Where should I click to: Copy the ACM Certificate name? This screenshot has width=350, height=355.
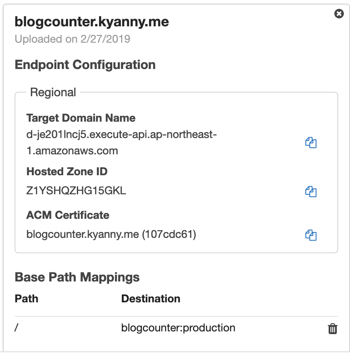click(x=311, y=235)
